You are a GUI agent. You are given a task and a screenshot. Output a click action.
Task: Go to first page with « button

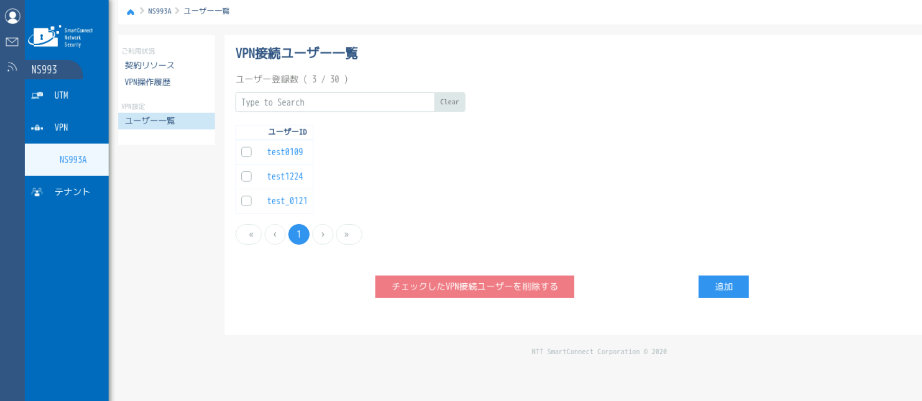tap(249, 234)
